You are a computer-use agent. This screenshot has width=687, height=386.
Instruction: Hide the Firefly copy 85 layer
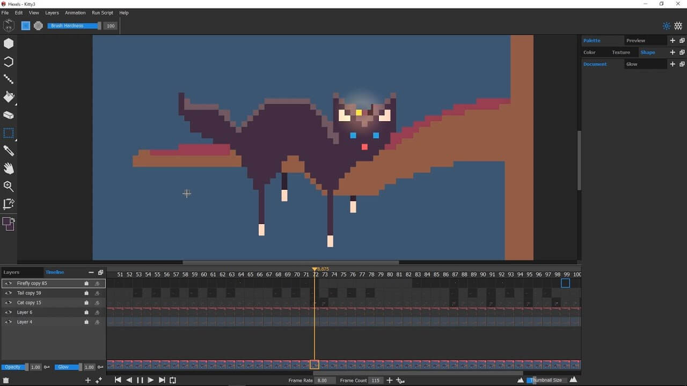click(8, 284)
